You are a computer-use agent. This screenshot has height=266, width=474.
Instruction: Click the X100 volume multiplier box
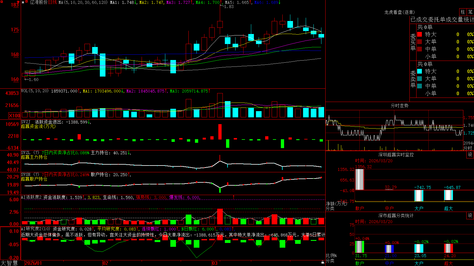point(15,116)
